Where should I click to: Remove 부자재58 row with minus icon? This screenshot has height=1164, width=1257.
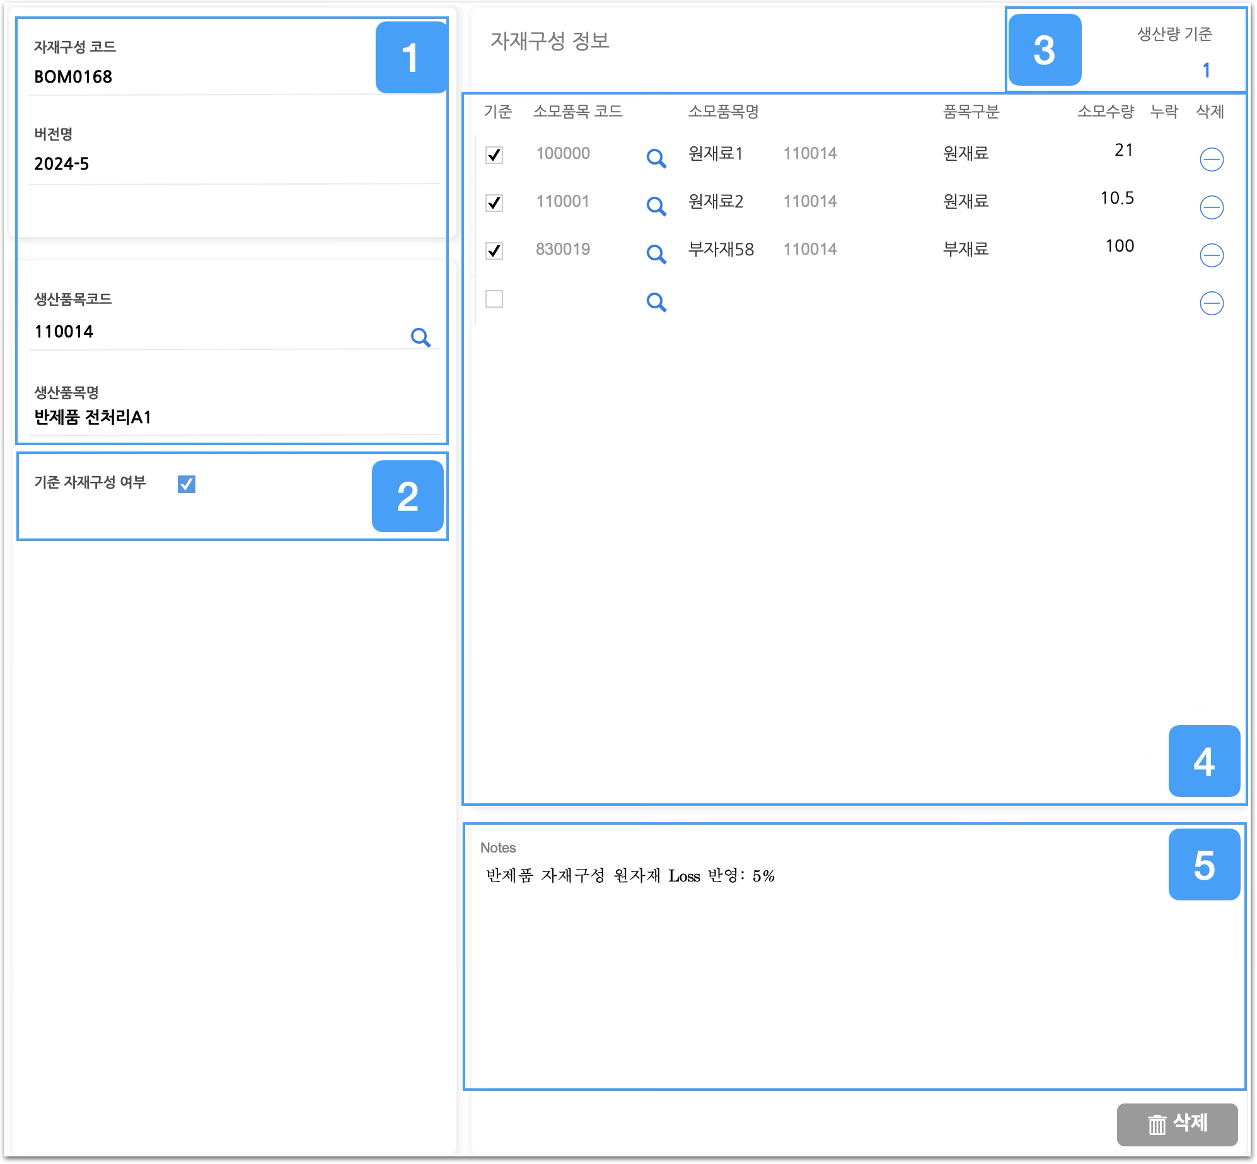(x=1211, y=255)
